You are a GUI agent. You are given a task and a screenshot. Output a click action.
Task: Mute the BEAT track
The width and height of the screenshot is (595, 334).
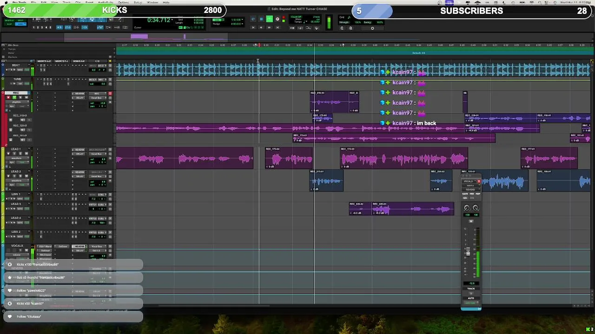[14, 70]
